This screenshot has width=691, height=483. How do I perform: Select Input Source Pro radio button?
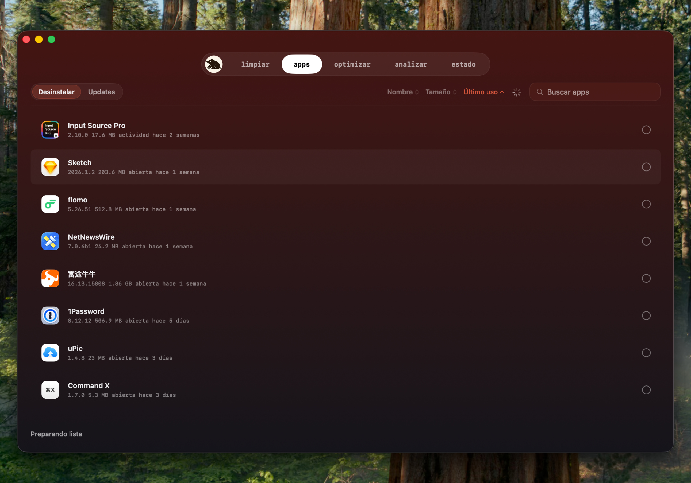[x=646, y=130]
